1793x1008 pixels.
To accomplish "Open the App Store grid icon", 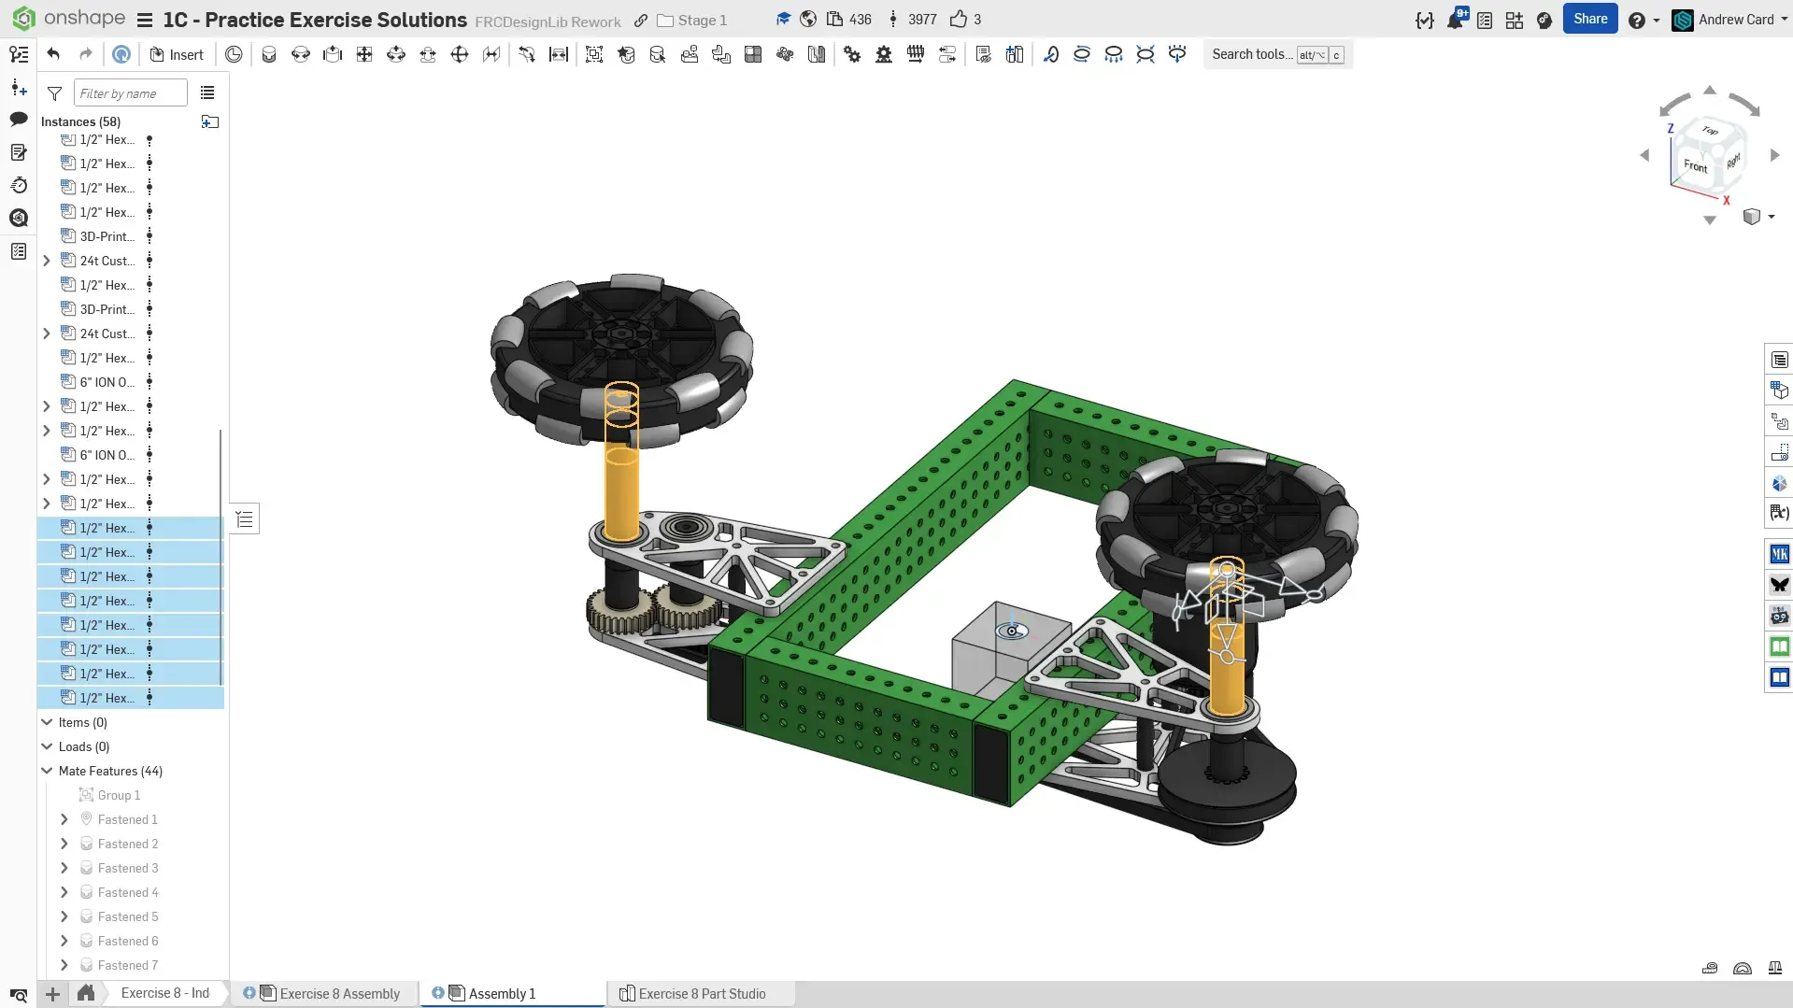I will 1515,20.
